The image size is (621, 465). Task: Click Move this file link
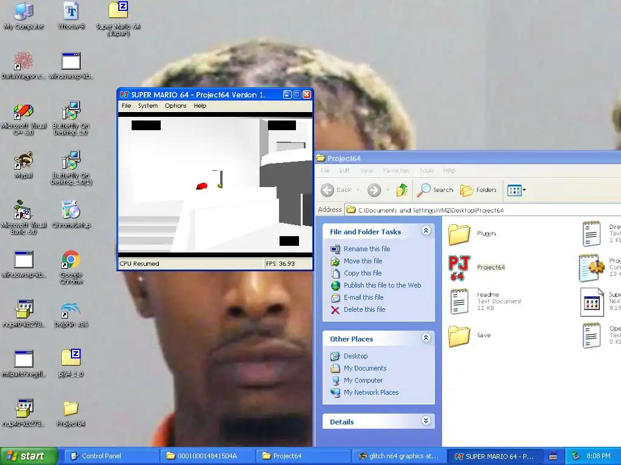363,261
